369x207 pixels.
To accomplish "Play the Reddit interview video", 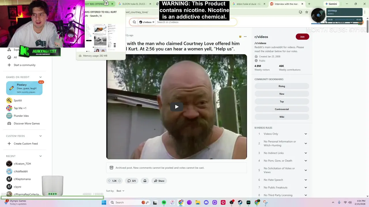I will [x=176, y=107].
